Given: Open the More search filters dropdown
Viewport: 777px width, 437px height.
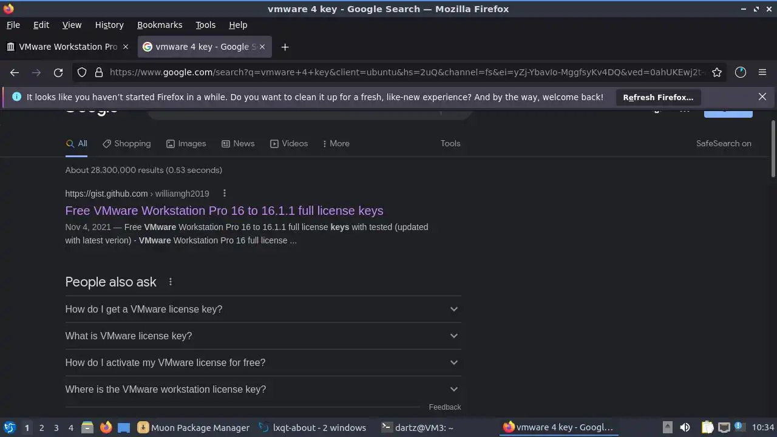Looking at the screenshot, I should pos(336,144).
